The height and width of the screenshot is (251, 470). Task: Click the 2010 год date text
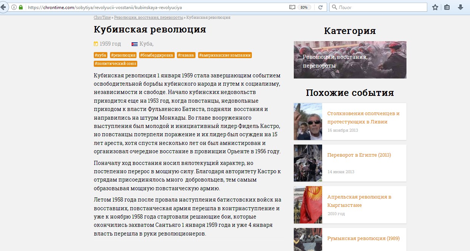coord(336,214)
